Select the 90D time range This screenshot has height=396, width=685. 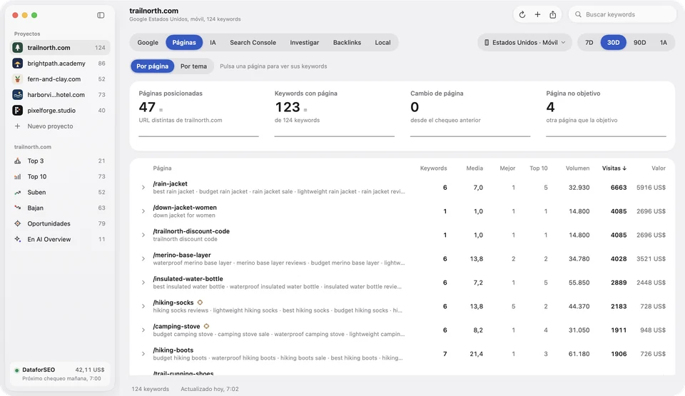click(x=639, y=42)
